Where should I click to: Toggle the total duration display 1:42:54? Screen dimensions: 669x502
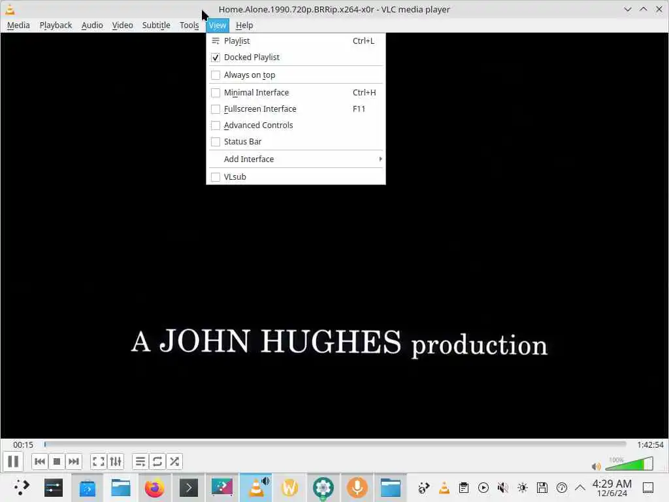coord(650,444)
